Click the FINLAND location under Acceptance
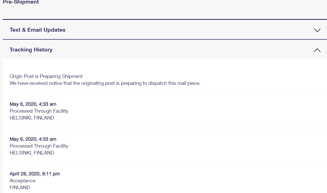The image size is (327, 193). 20,187
